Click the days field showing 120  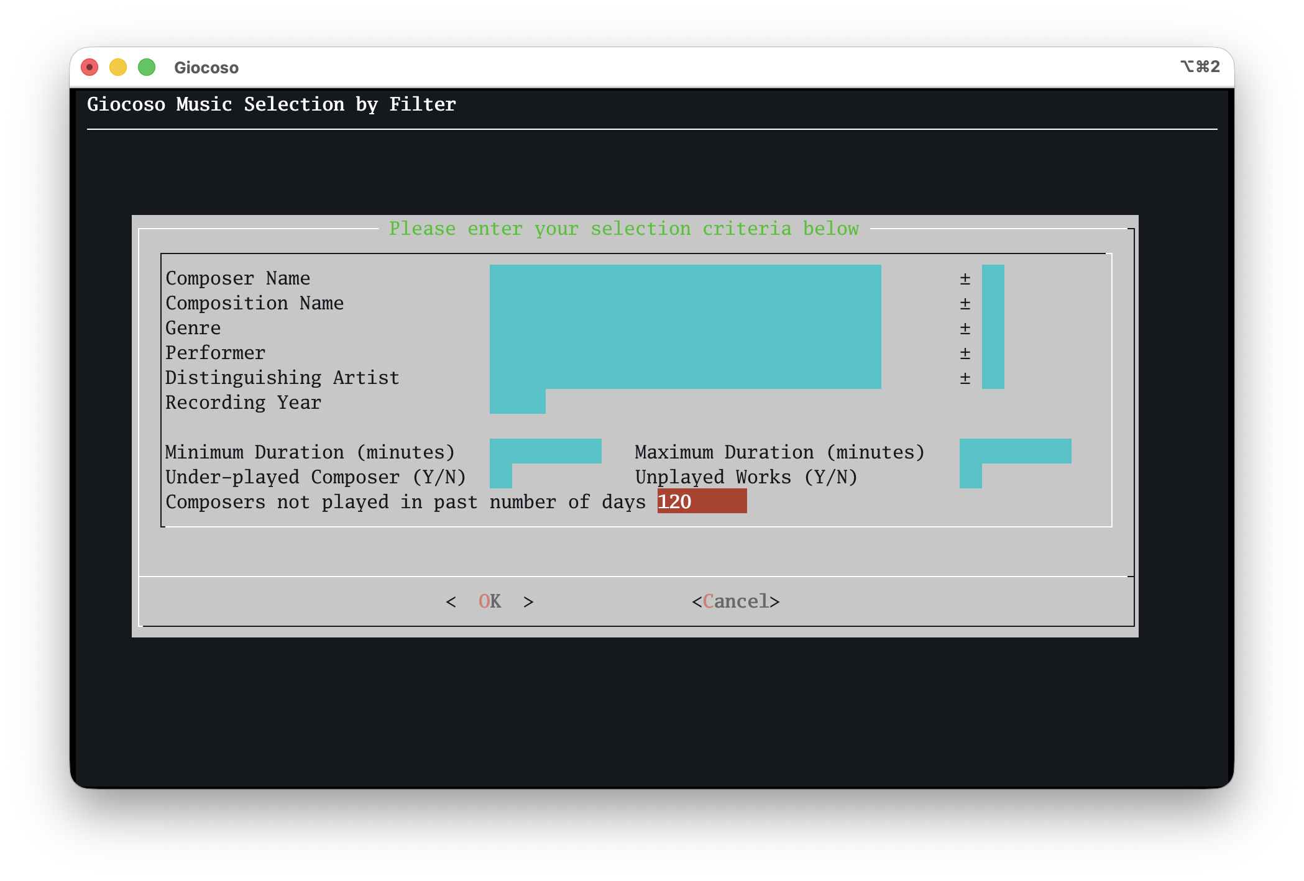tap(702, 501)
